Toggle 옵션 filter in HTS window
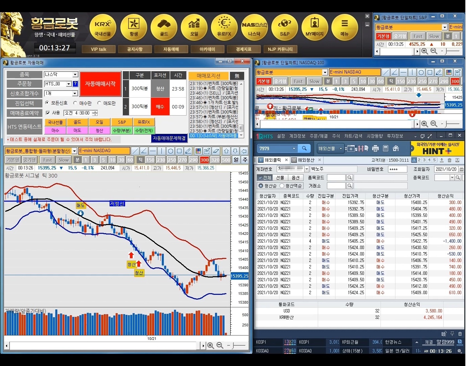Viewport: 466px width, 366px height. pyautogui.click(x=296, y=178)
